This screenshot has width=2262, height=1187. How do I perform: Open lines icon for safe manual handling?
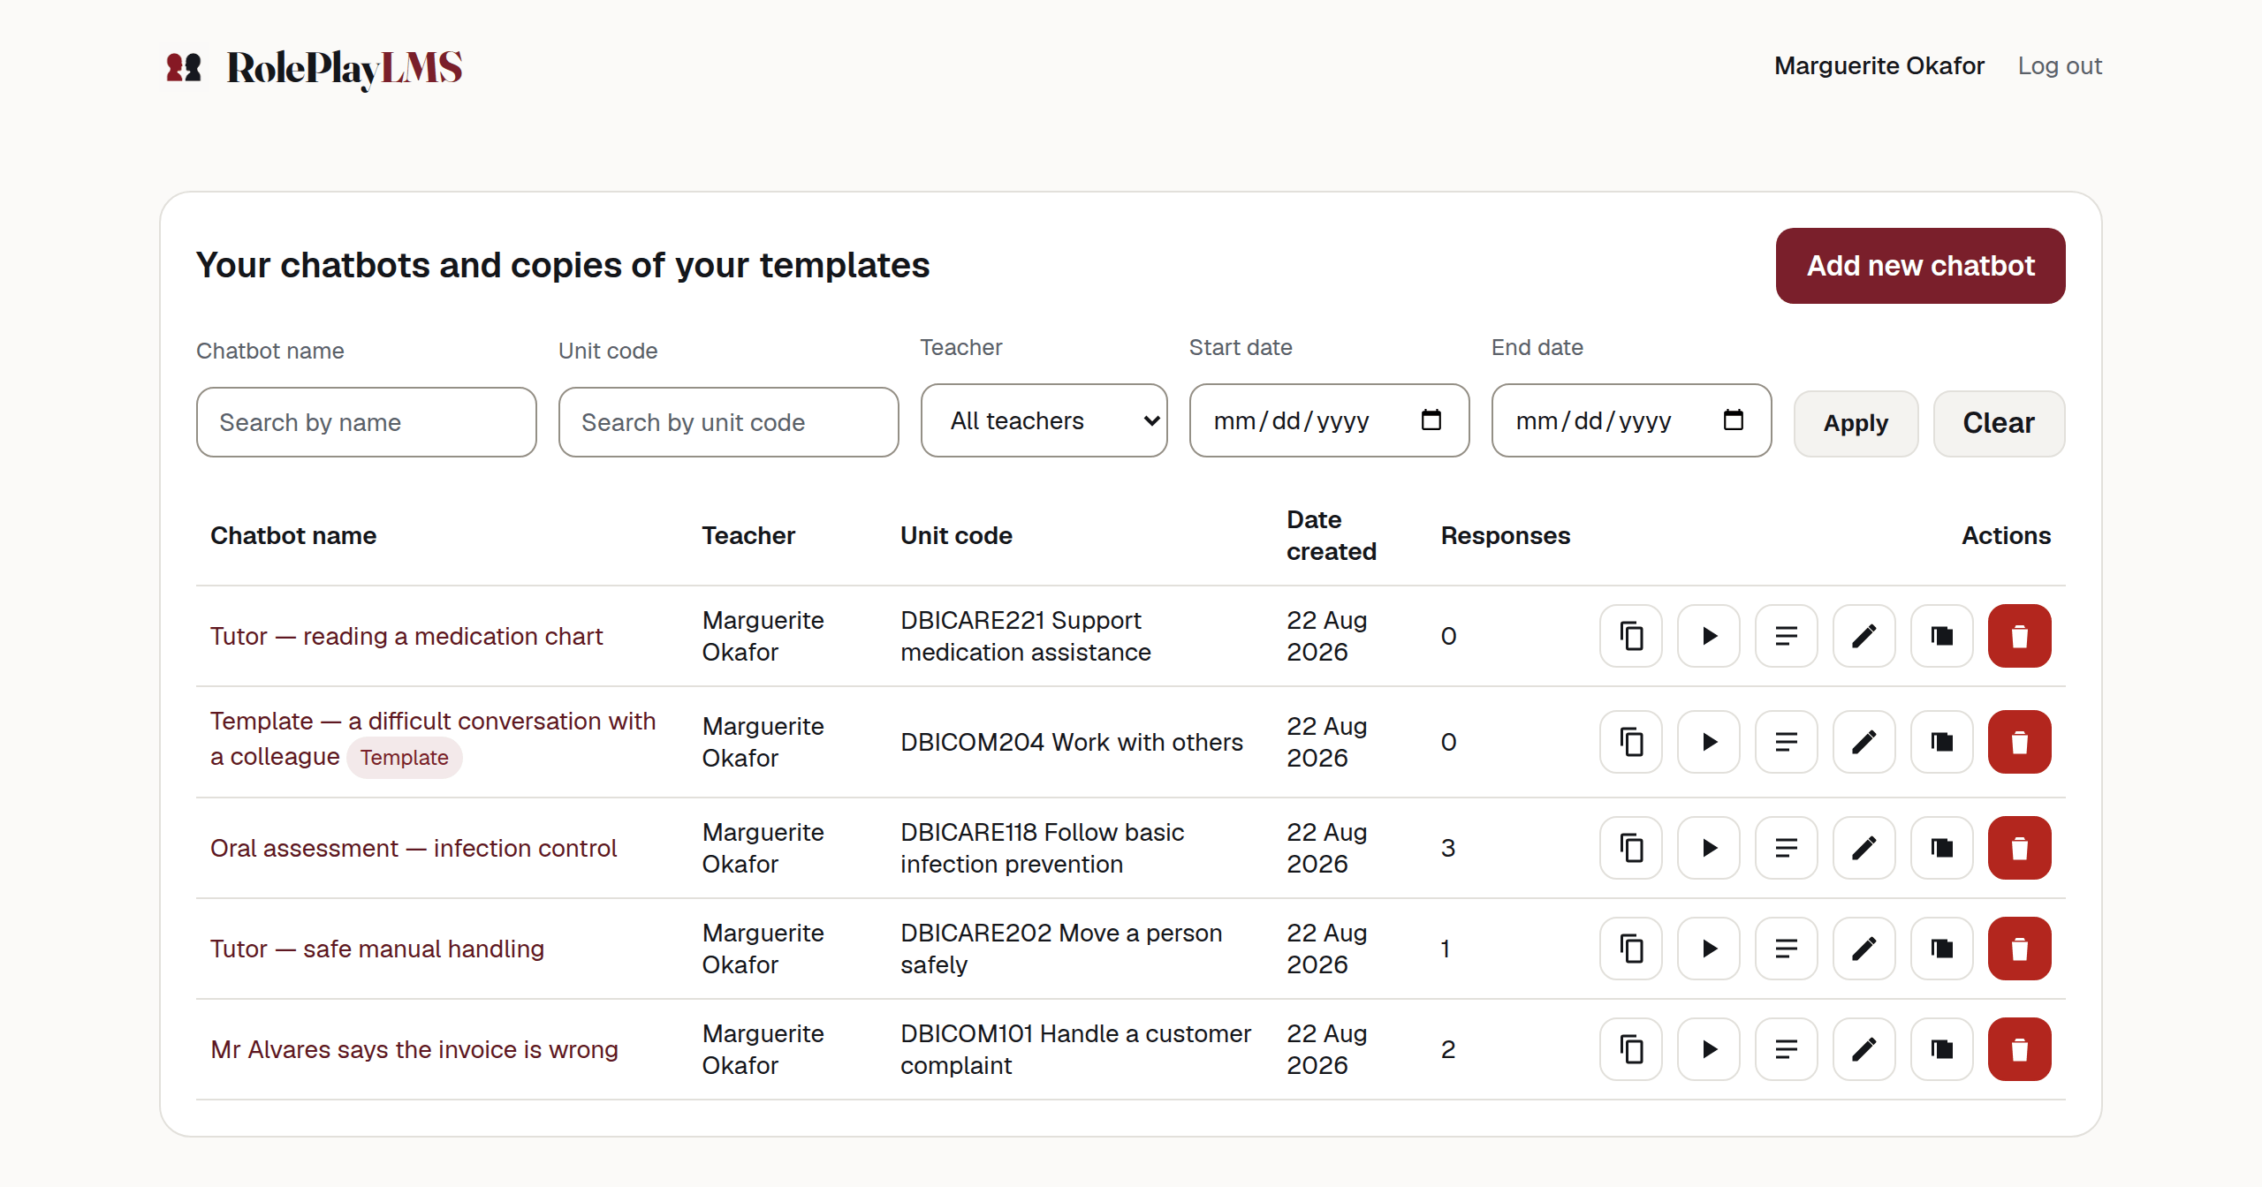(1787, 949)
